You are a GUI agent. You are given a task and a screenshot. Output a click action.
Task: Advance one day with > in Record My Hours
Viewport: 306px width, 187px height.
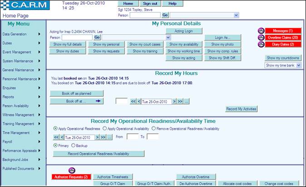coord(174,101)
